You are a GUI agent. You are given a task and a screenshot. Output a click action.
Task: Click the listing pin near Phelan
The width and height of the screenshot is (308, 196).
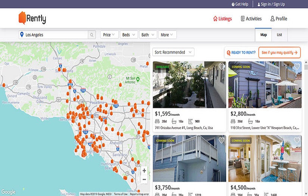click(147, 63)
